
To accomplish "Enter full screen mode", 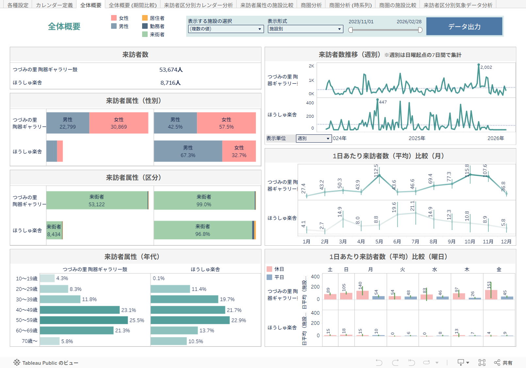I will point(482,362).
